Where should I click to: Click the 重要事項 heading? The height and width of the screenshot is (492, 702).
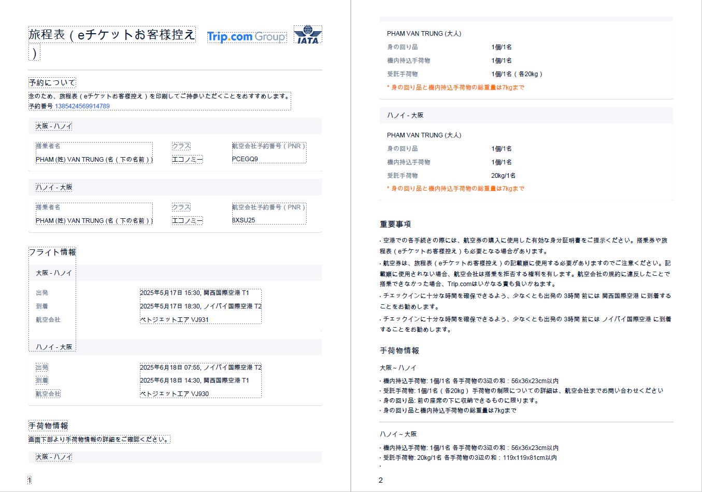click(x=395, y=224)
